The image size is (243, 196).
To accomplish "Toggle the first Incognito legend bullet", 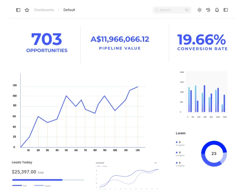I will click(176, 142).
